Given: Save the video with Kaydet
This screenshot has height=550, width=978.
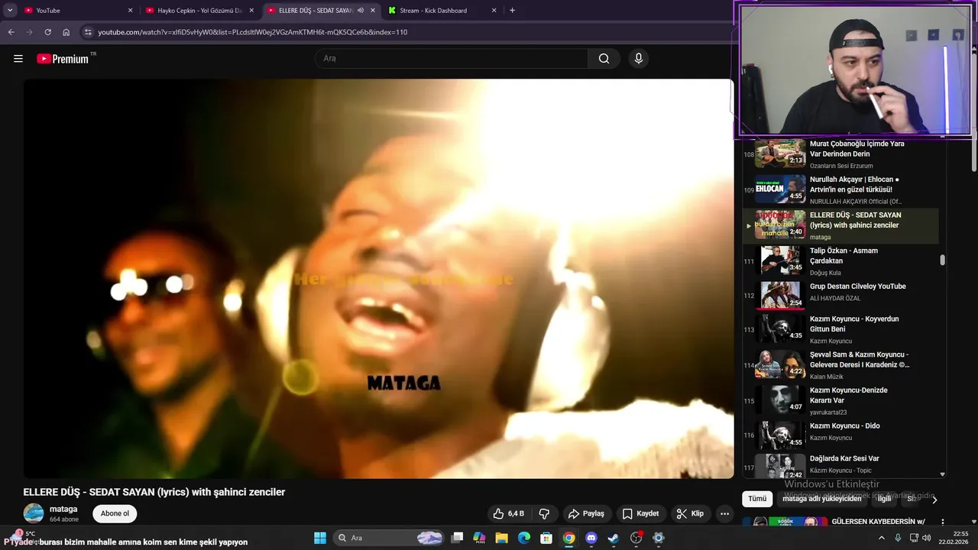Looking at the screenshot, I should [x=640, y=513].
